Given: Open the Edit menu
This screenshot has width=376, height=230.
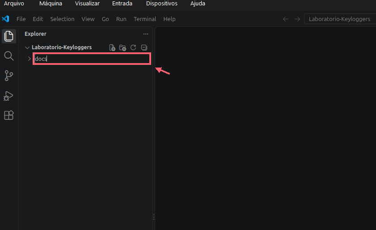Looking at the screenshot, I should tap(38, 19).
